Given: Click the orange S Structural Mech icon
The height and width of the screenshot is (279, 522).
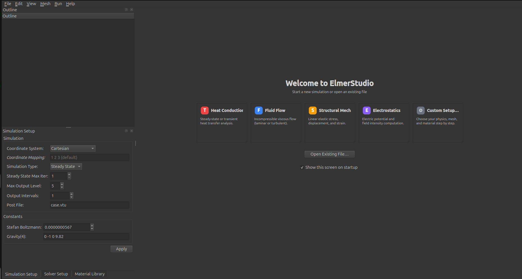Looking at the screenshot, I should point(313,111).
